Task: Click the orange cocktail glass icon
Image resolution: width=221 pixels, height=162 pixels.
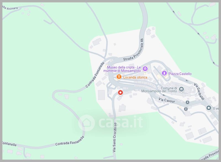Action: click(x=119, y=77)
